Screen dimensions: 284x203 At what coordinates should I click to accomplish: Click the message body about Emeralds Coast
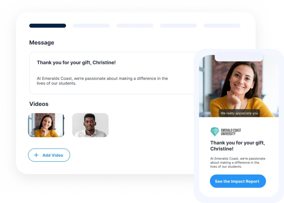(x=102, y=81)
